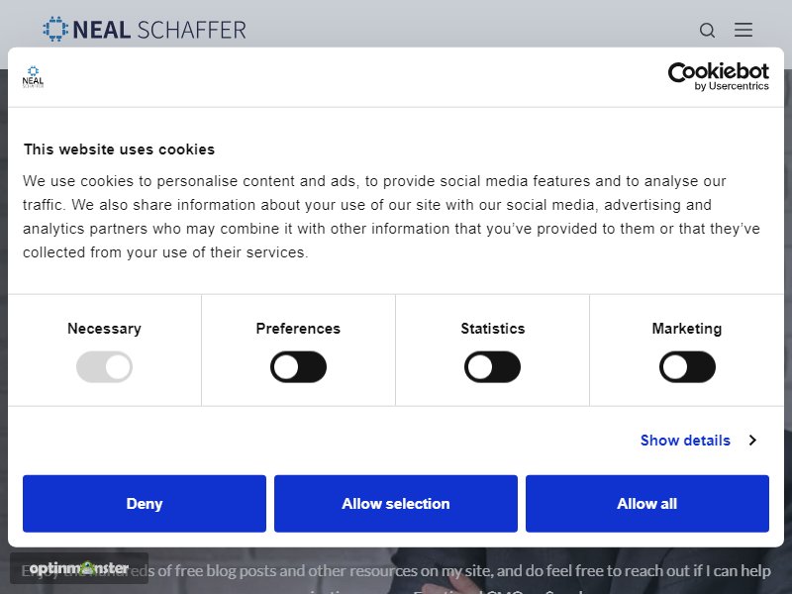Enable the Statistics cookies switch

(x=492, y=366)
